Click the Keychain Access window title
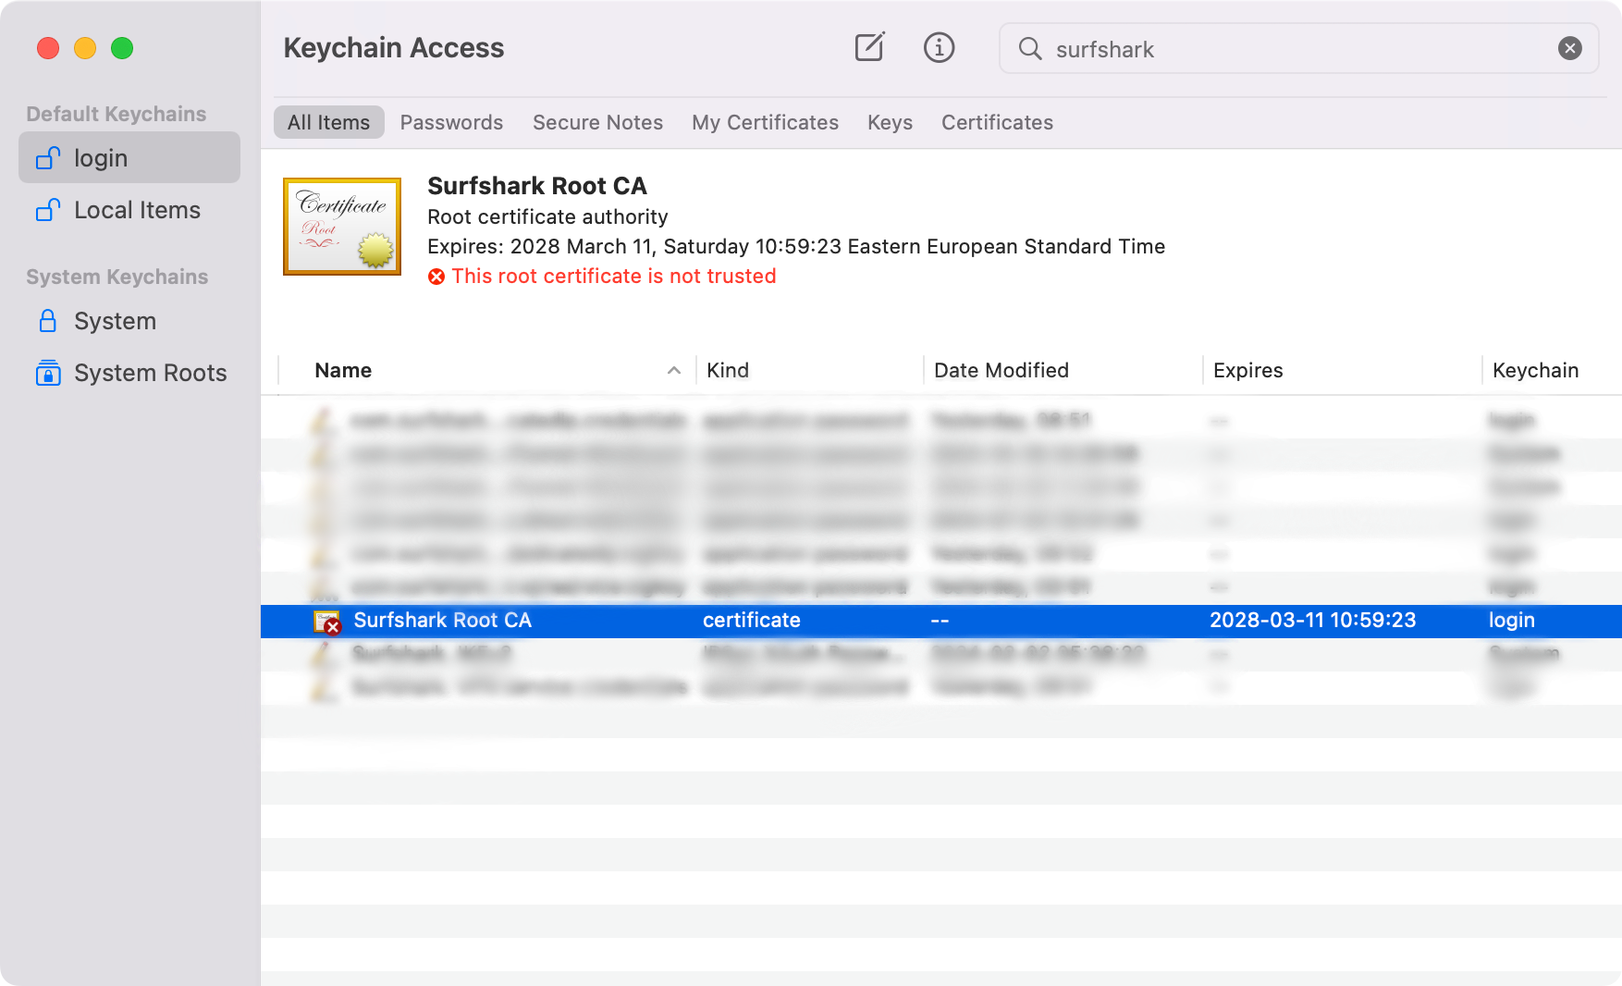The image size is (1622, 986). [394, 48]
